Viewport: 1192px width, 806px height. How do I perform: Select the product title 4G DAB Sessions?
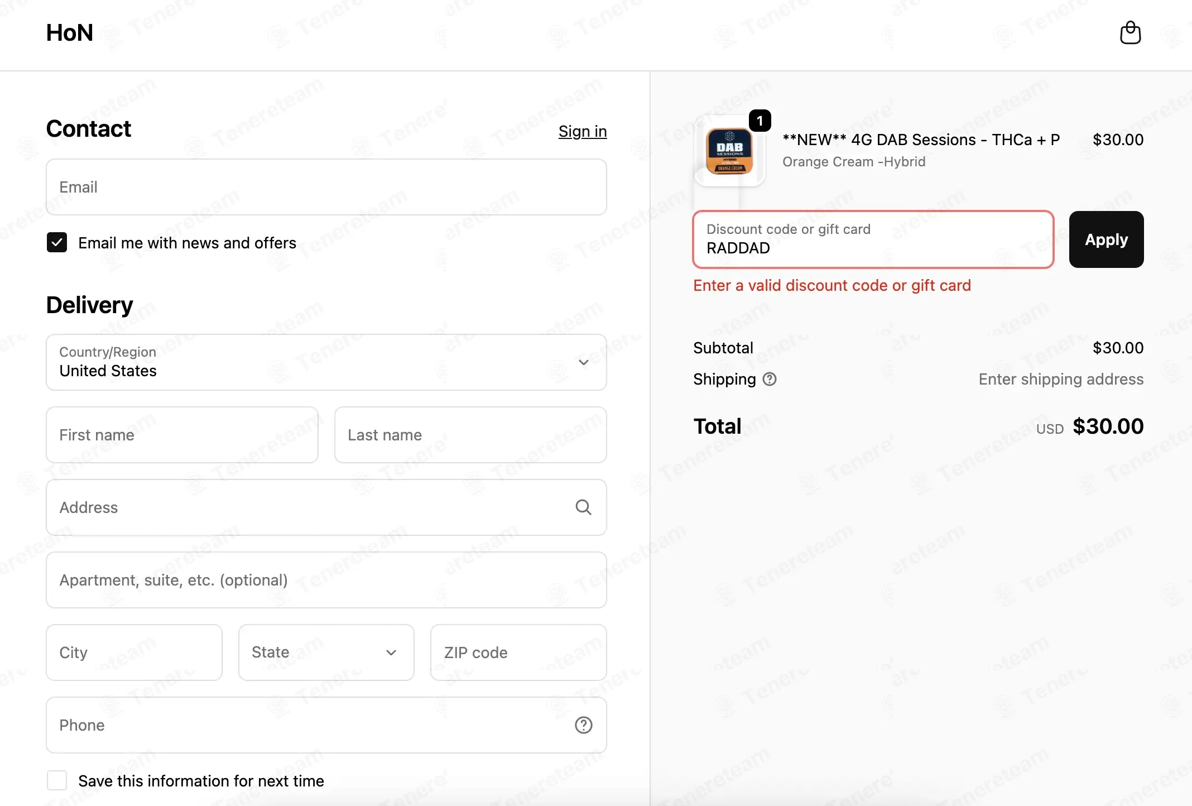921,140
